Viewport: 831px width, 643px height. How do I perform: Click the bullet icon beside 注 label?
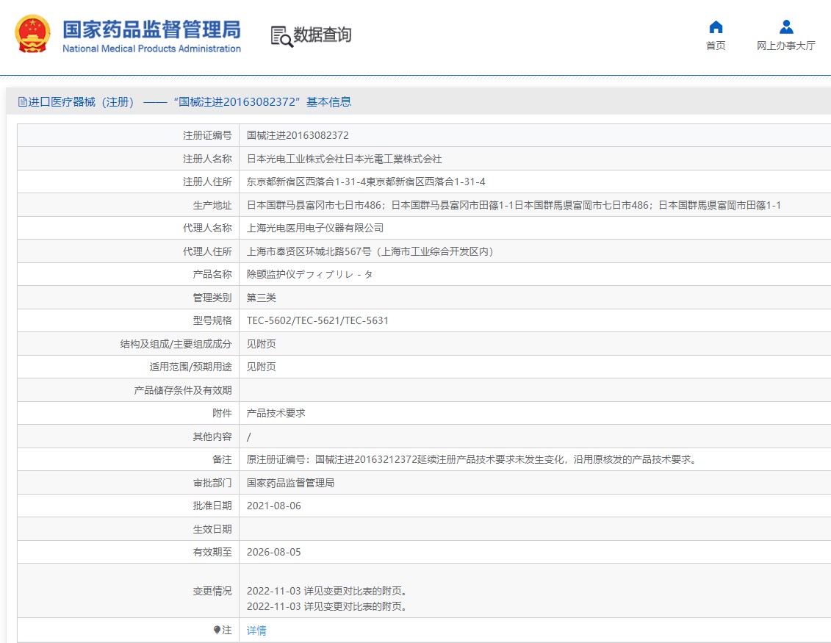217,630
